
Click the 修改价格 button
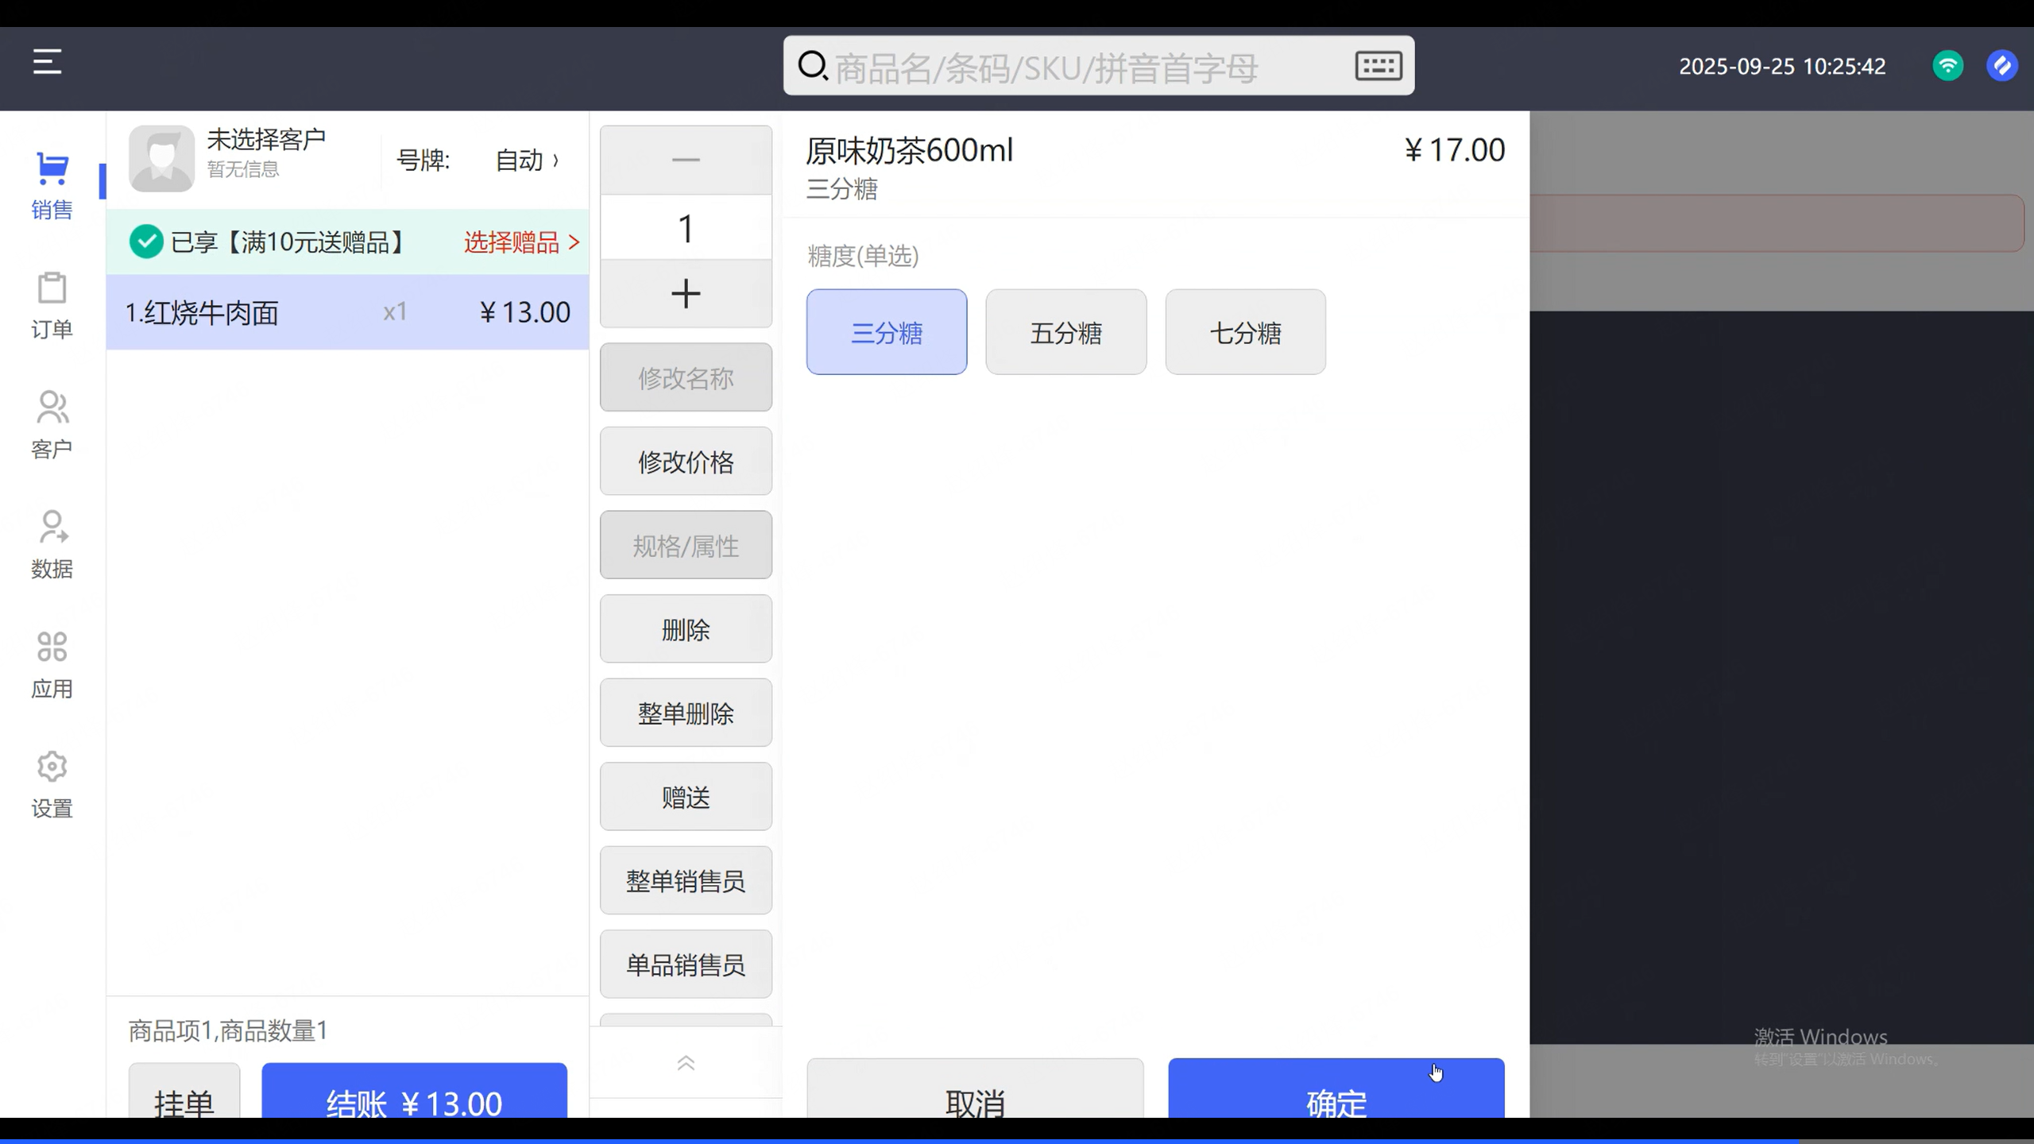(686, 462)
